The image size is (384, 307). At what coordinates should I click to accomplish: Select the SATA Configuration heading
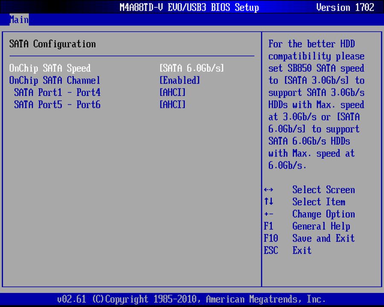pos(52,44)
